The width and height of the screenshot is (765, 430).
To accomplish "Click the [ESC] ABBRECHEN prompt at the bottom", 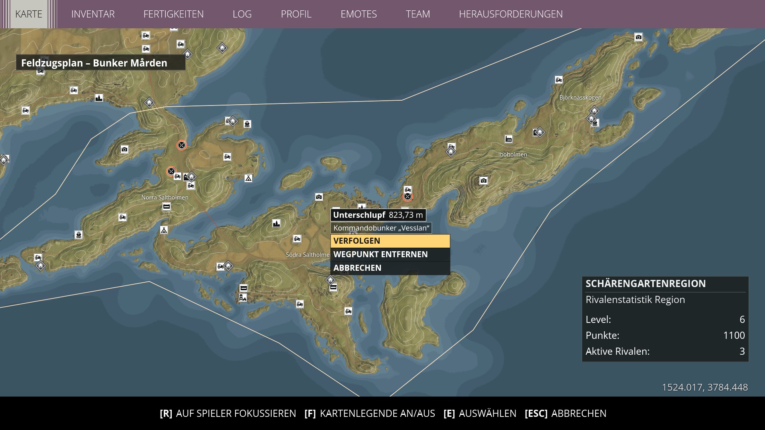I will pos(565,413).
